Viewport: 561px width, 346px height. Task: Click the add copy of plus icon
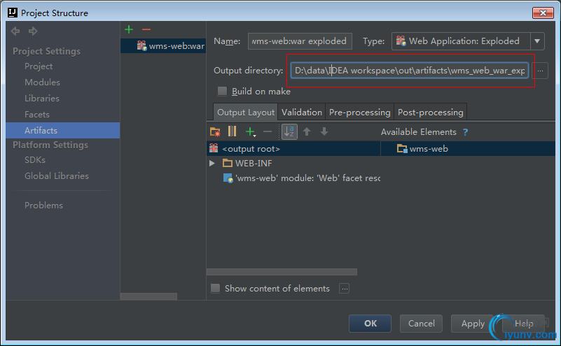(x=250, y=131)
